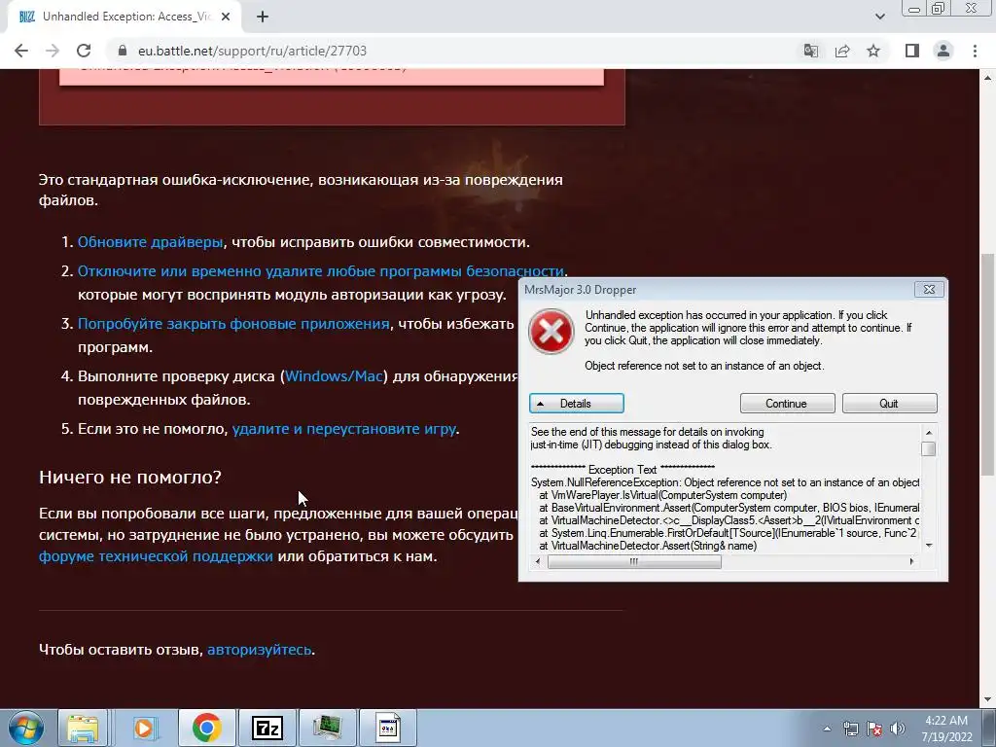This screenshot has width=996, height=747.
Task: Click the 'Ничего не помогло?' heading
Action: pyautogui.click(x=130, y=477)
